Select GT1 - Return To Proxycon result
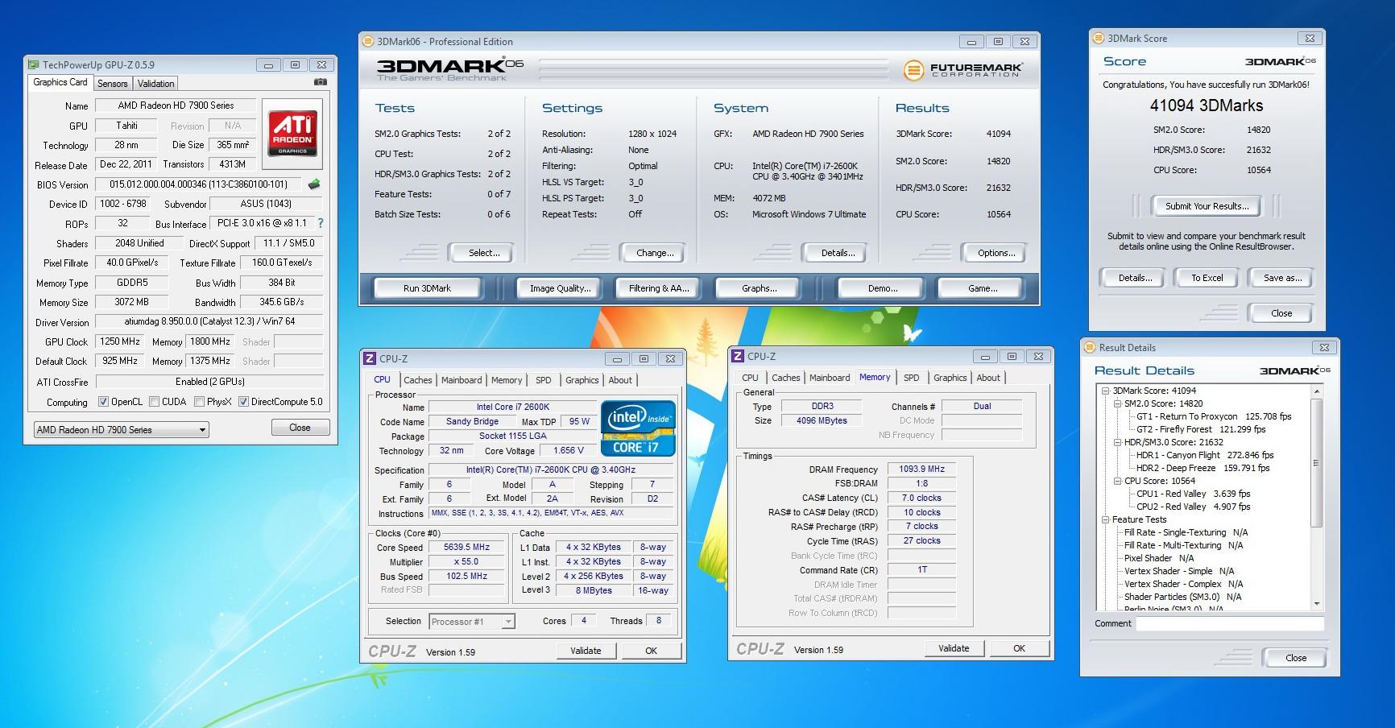 1214,416
